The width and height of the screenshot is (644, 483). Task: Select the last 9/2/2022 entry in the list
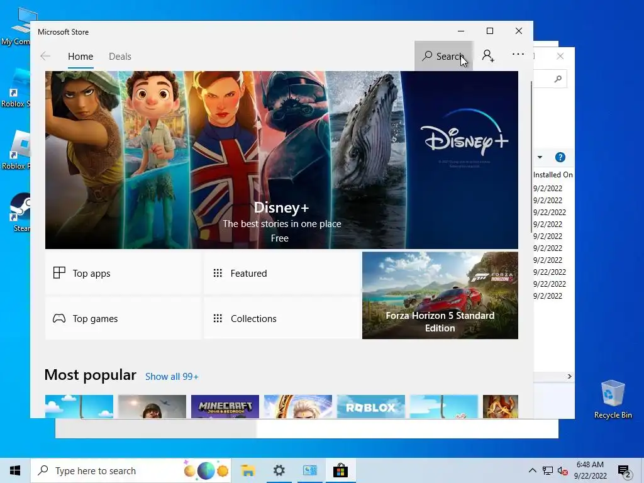pyautogui.click(x=548, y=296)
